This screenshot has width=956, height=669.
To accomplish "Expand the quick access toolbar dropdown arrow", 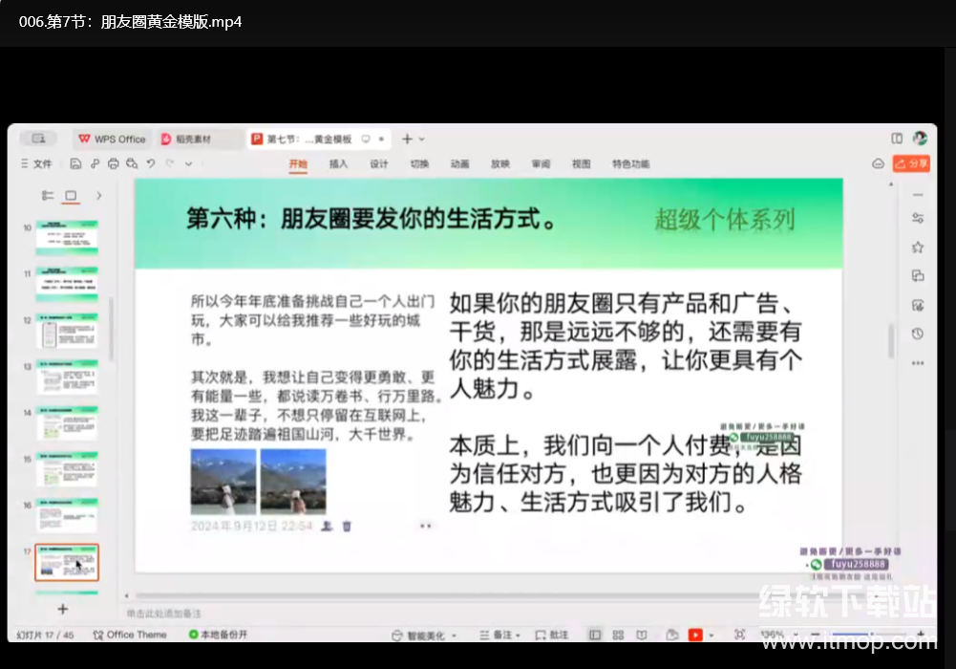I will [x=188, y=163].
